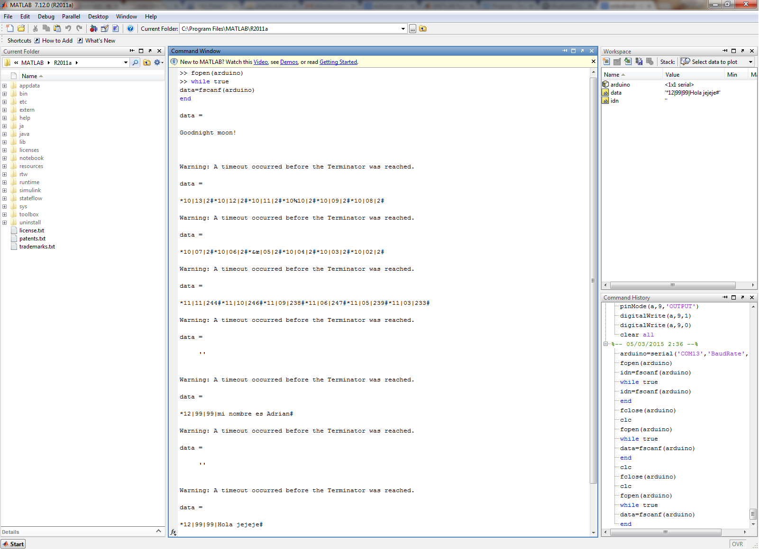
Task: Open the Profiler toolbar icon
Action: pos(116,28)
